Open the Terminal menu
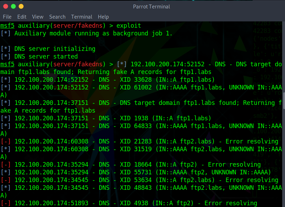The width and height of the screenshot is (285, 207). pos(82,17)
